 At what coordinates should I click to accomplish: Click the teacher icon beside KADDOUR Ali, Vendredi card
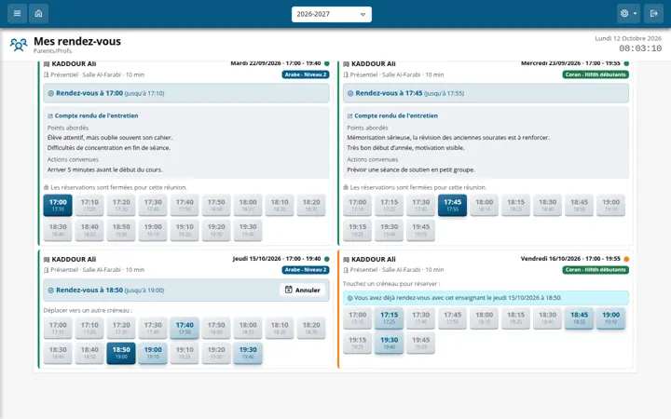346,260
